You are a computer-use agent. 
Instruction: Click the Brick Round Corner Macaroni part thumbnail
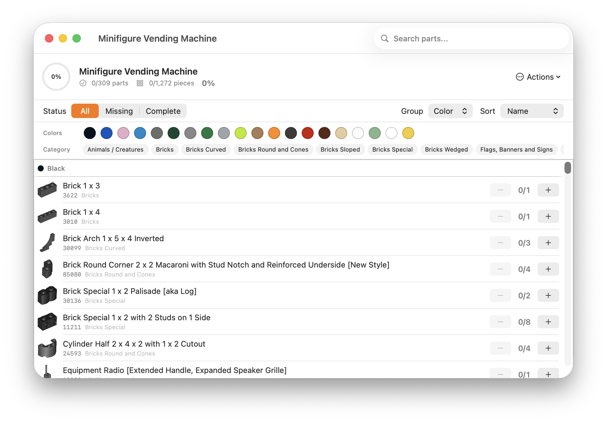pos(47,269)
